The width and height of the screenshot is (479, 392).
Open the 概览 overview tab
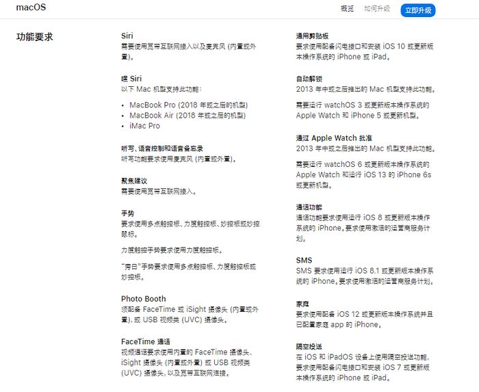[x=348, y=9]
